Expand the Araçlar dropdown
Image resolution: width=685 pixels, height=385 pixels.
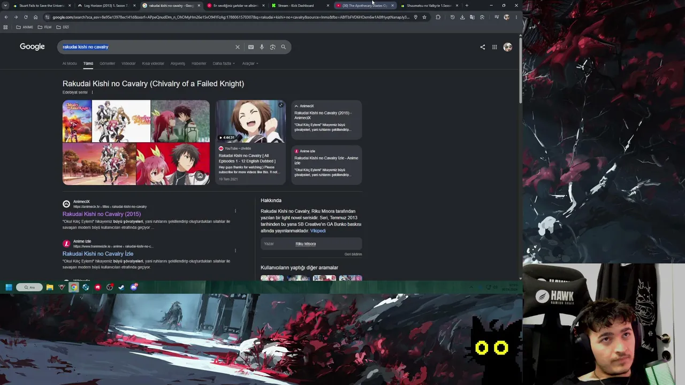[x=250, y=64]
